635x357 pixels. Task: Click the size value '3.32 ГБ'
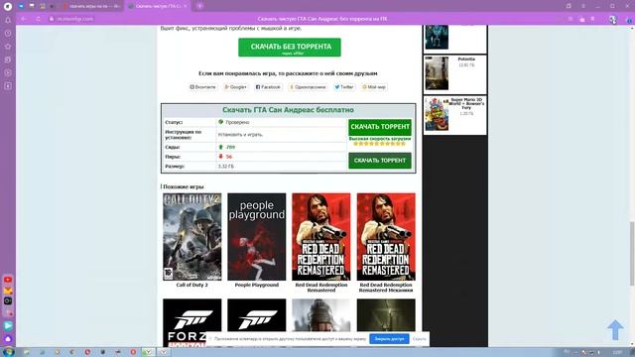[226, 167]
